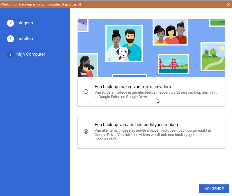
Task: Go to the Inloggen step label
Action: (24, 23)
